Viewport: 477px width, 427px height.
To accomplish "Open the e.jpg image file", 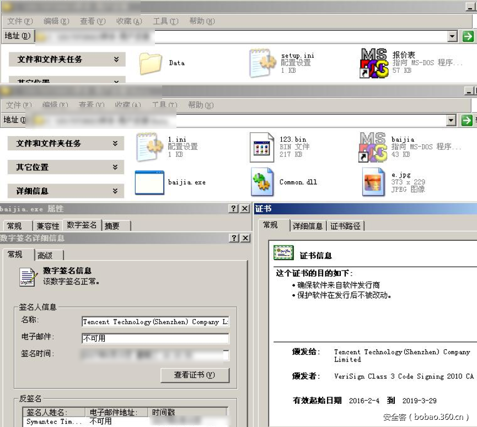I will (x=373, y=181).
